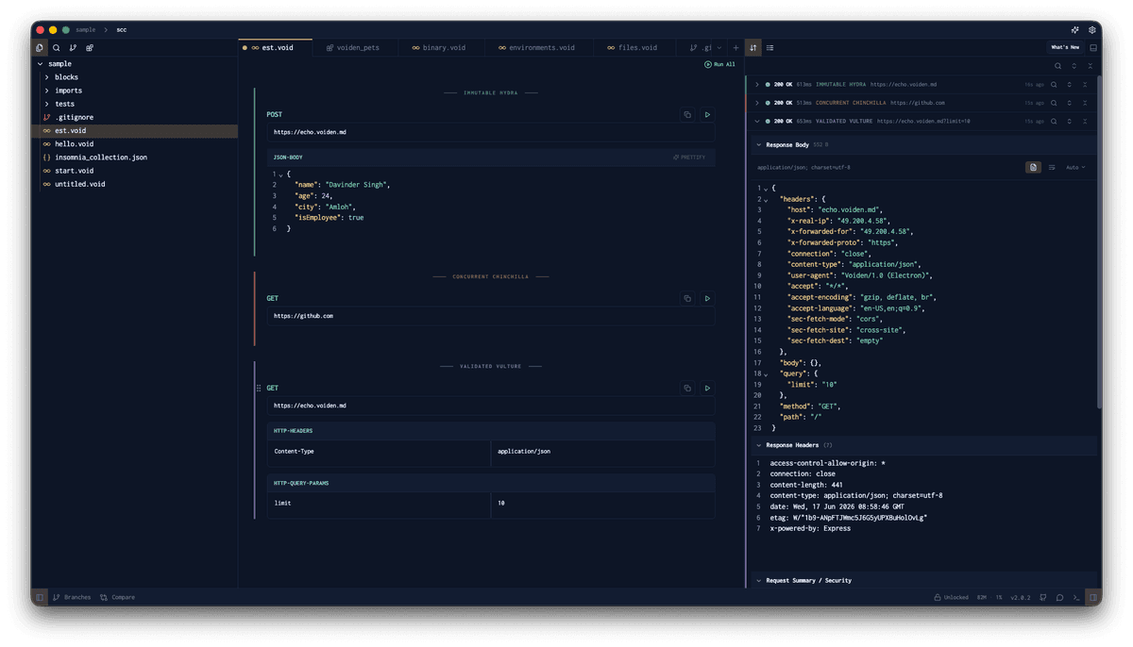Open new tab with plus icon
The width and height of the screenshot is (1133, 647).
pyautogui.click(x=736, y=47)
